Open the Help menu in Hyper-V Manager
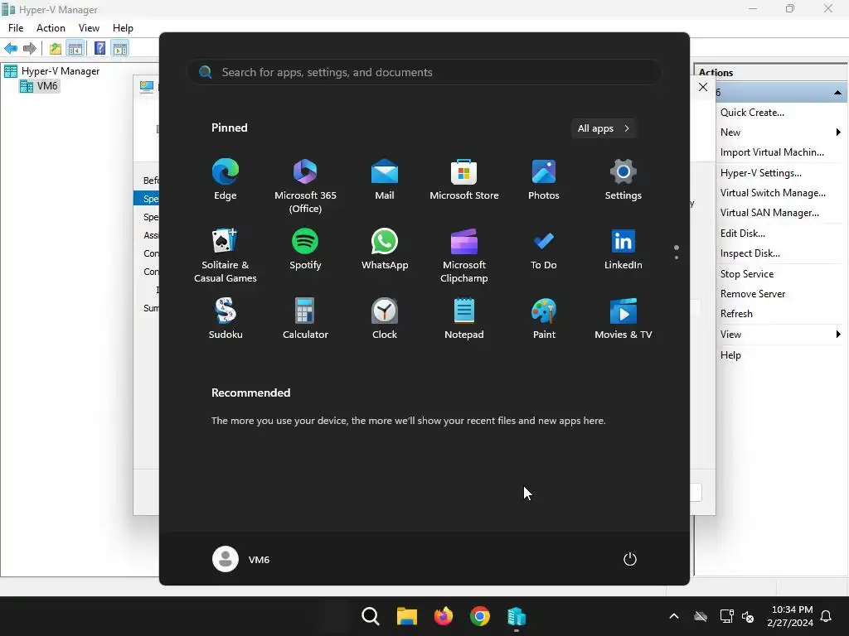849x636 pixels. tap(123, 28)
